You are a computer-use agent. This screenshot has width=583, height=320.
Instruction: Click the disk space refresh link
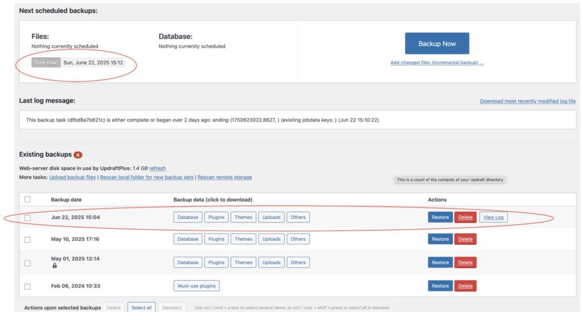[x=157, y=169]
